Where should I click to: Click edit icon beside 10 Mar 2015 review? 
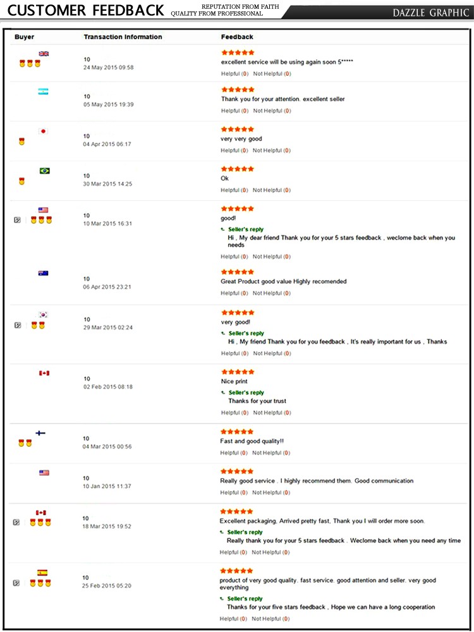click(x=17, y=220)
